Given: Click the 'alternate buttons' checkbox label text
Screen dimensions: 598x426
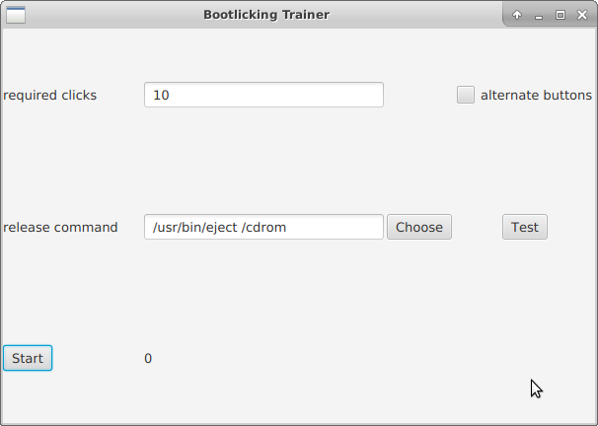Looking at the screenshot, I should (536, 96).
